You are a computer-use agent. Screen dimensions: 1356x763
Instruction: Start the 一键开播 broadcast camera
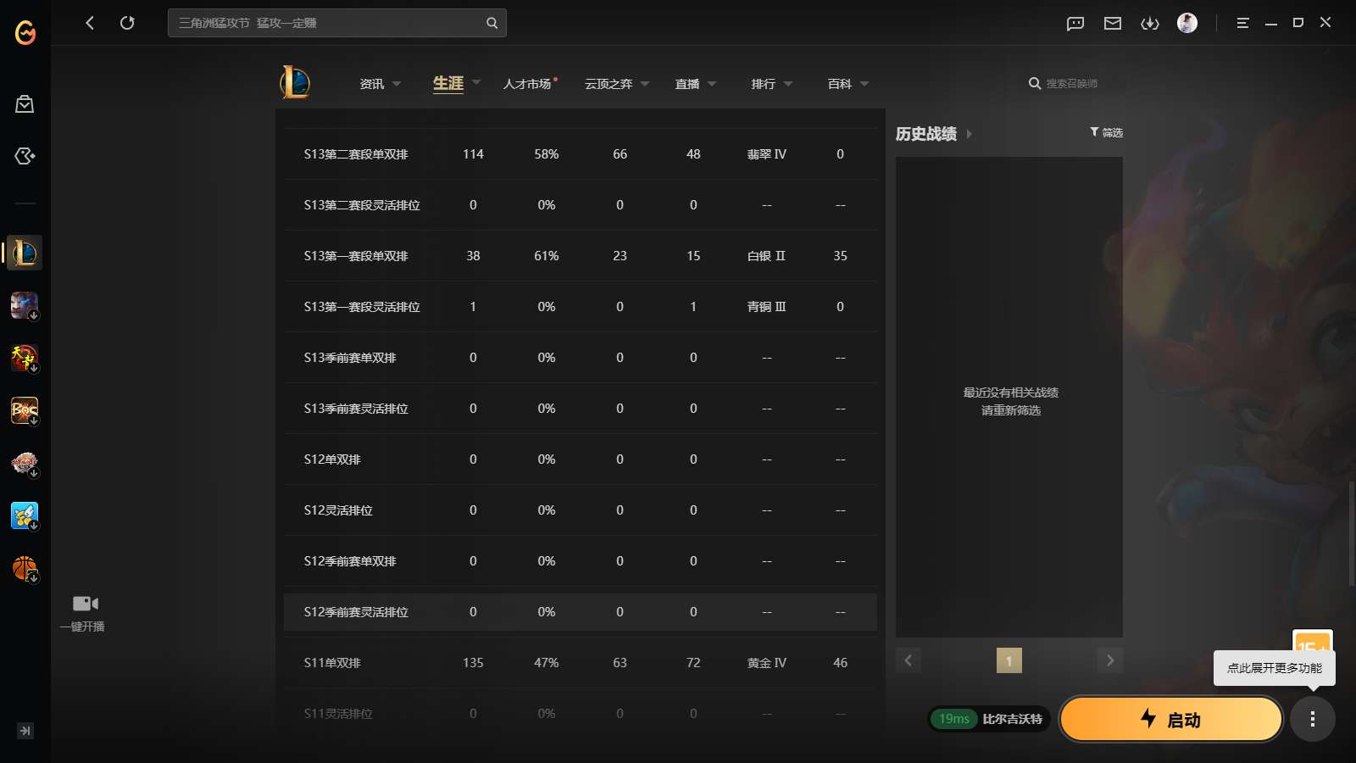coord(83,613)
